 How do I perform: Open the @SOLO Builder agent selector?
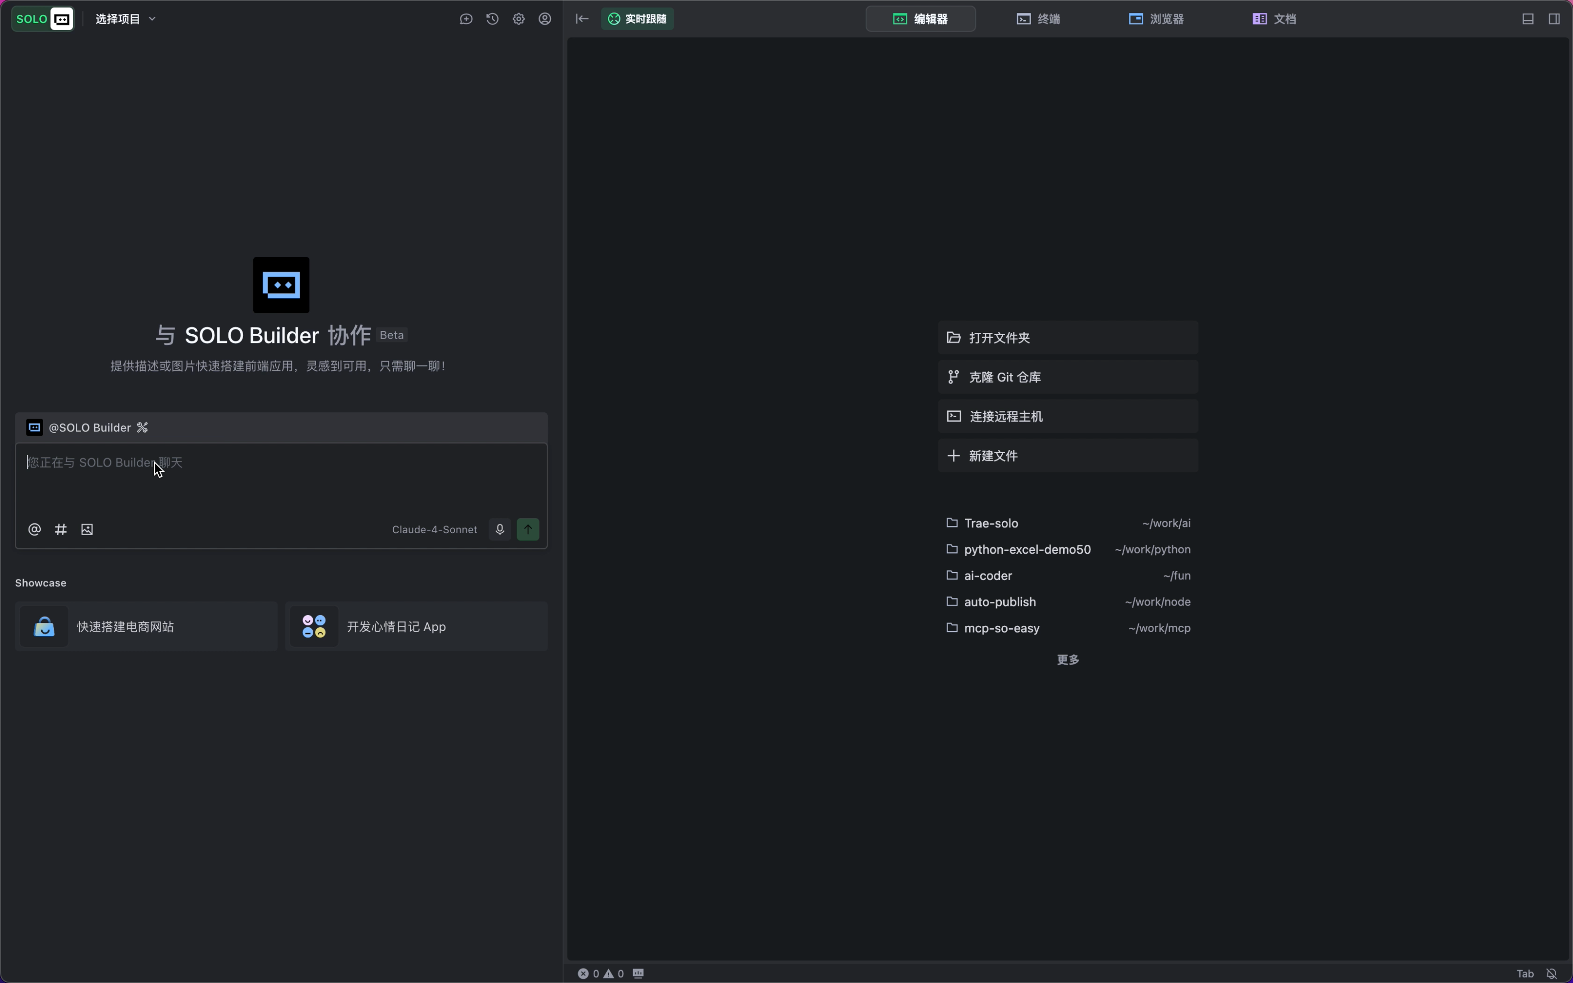click(79, 427)
